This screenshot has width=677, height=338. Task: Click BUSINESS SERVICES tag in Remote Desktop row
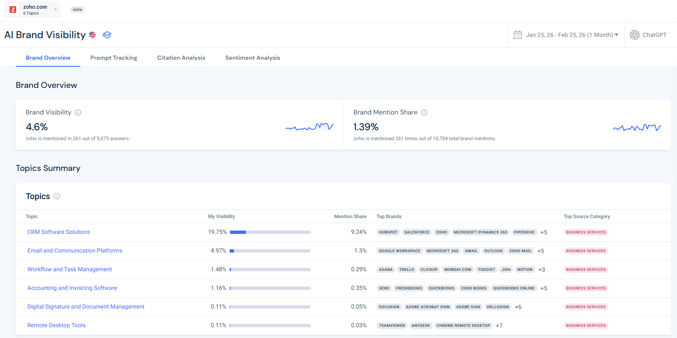586,326
